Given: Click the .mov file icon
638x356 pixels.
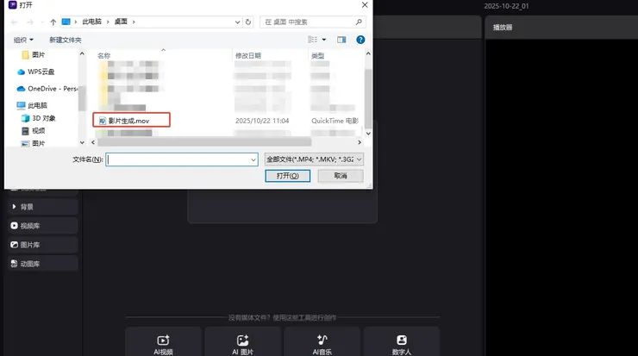Looking at the screenshot, I should 103,121.
